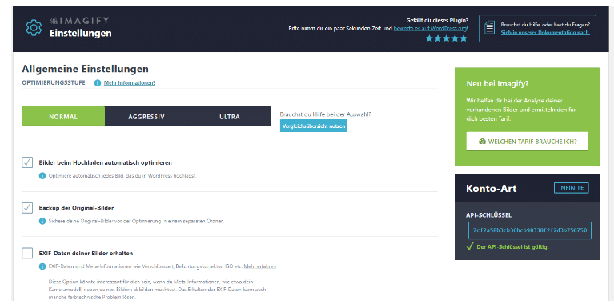Viewport: 614px width, 308px height.
Task: Open Mehr erfahren link about EXIF data
Action: coord(260,266)
